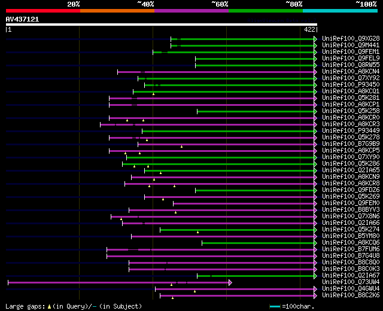This screenshot has width=383, height=311.
Task: Select the yellow gap marker under B7G9B9 row
Action: tap(181, 147)
